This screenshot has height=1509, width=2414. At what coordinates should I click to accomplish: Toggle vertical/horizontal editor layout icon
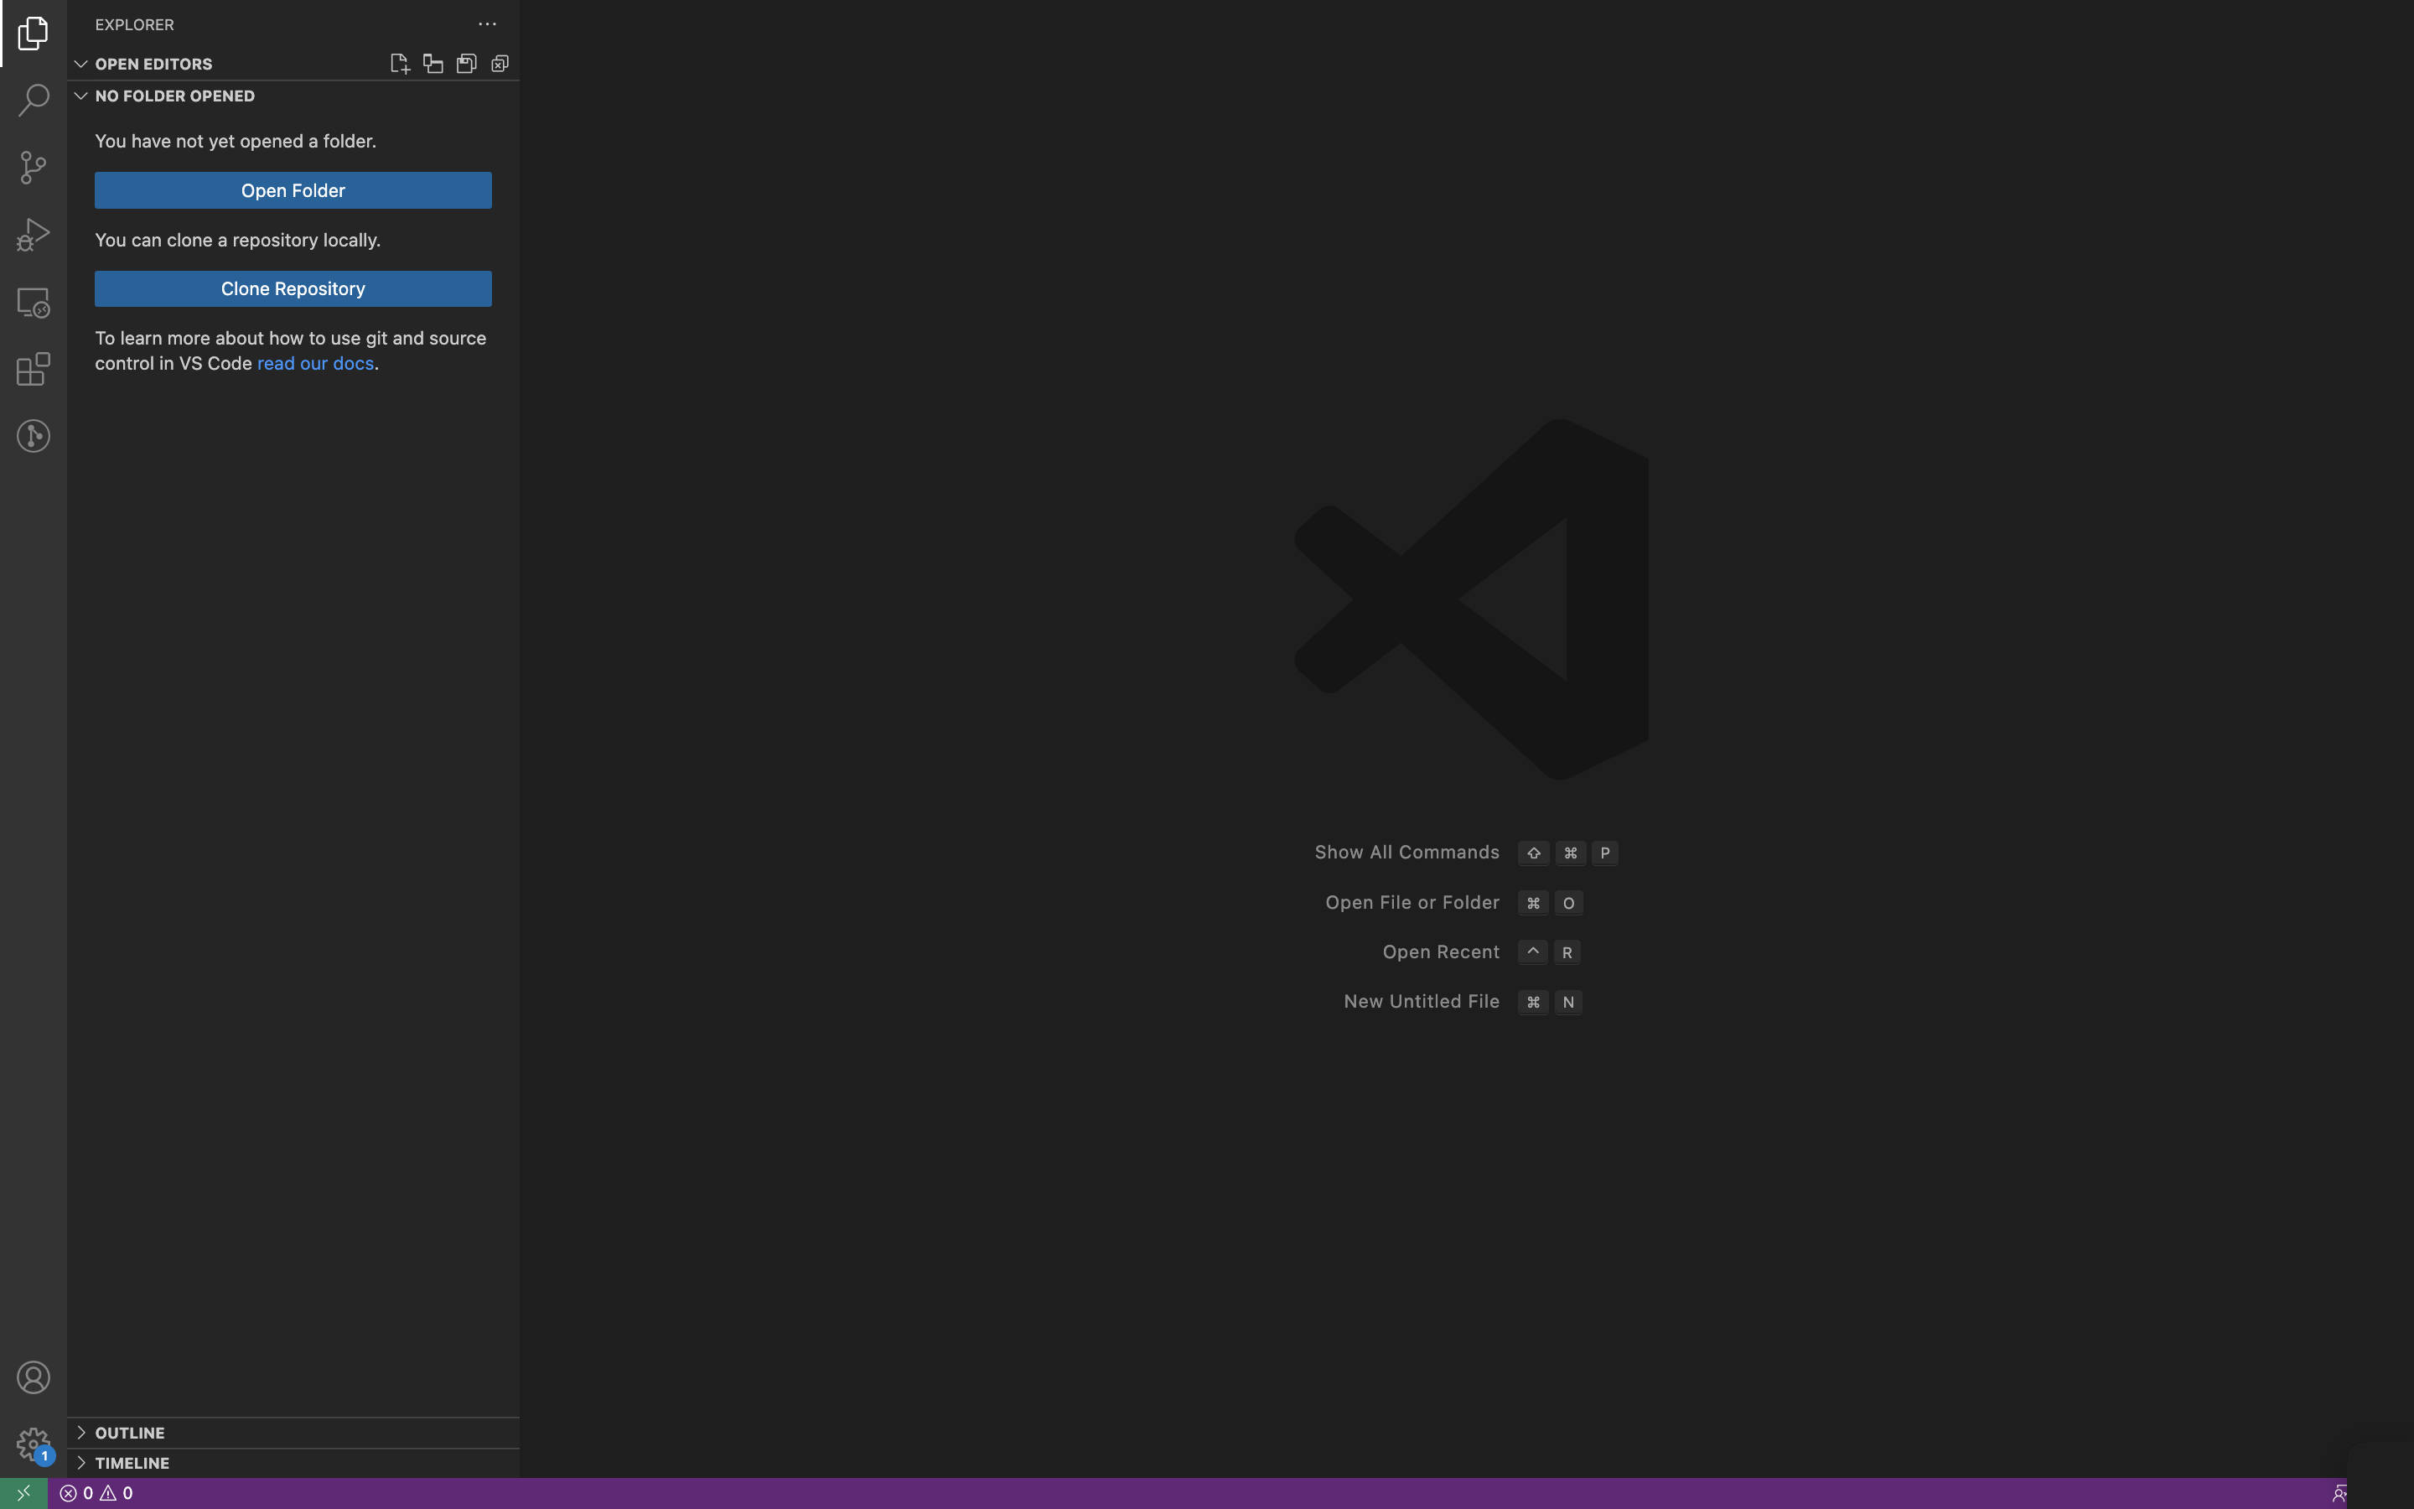coord(433,64)
